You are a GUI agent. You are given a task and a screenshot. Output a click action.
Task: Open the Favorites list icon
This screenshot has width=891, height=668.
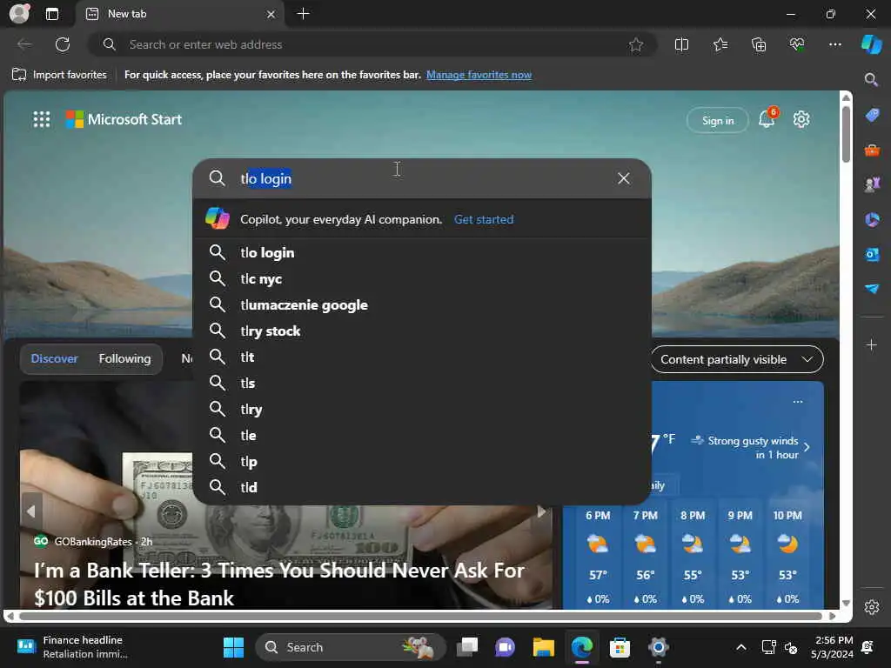(x=720, y=44)
